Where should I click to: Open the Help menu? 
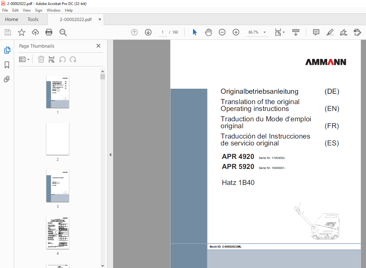click(x=69, y=10)
